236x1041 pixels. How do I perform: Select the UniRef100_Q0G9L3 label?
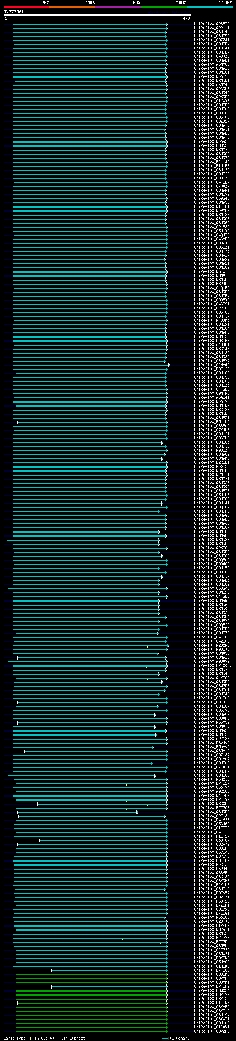212,89
